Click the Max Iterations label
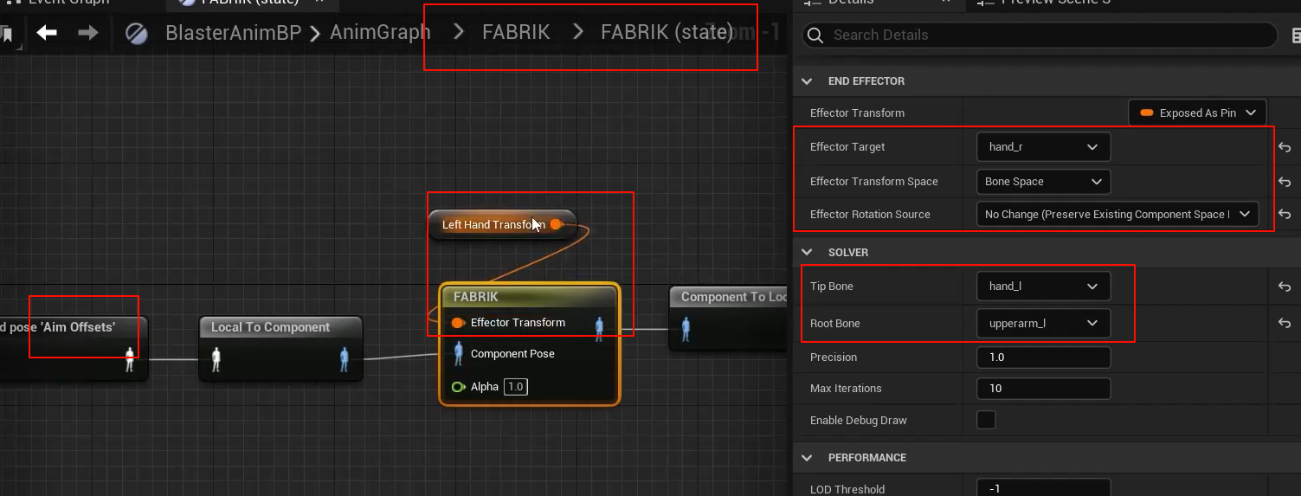Viewport: 1301px width, 496px height. tap(846, 389)
